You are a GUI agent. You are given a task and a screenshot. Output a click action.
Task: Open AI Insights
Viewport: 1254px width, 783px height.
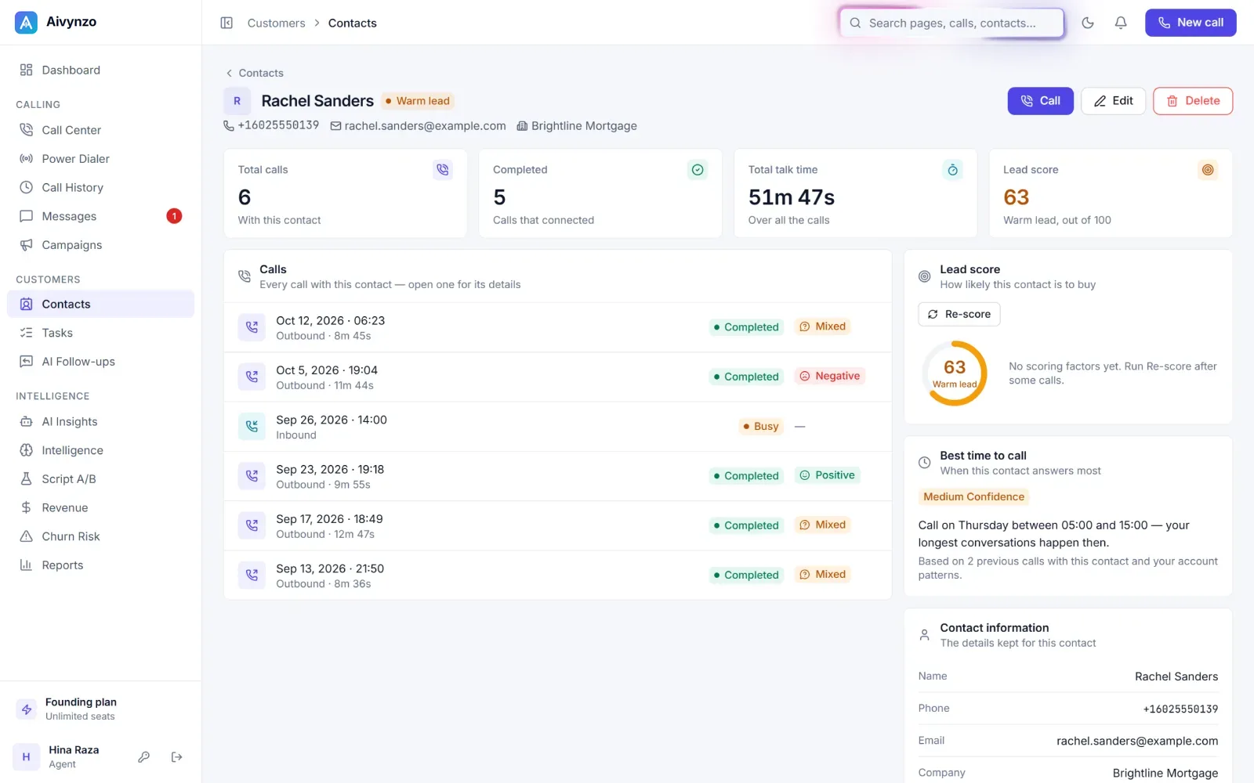(100, 421)
